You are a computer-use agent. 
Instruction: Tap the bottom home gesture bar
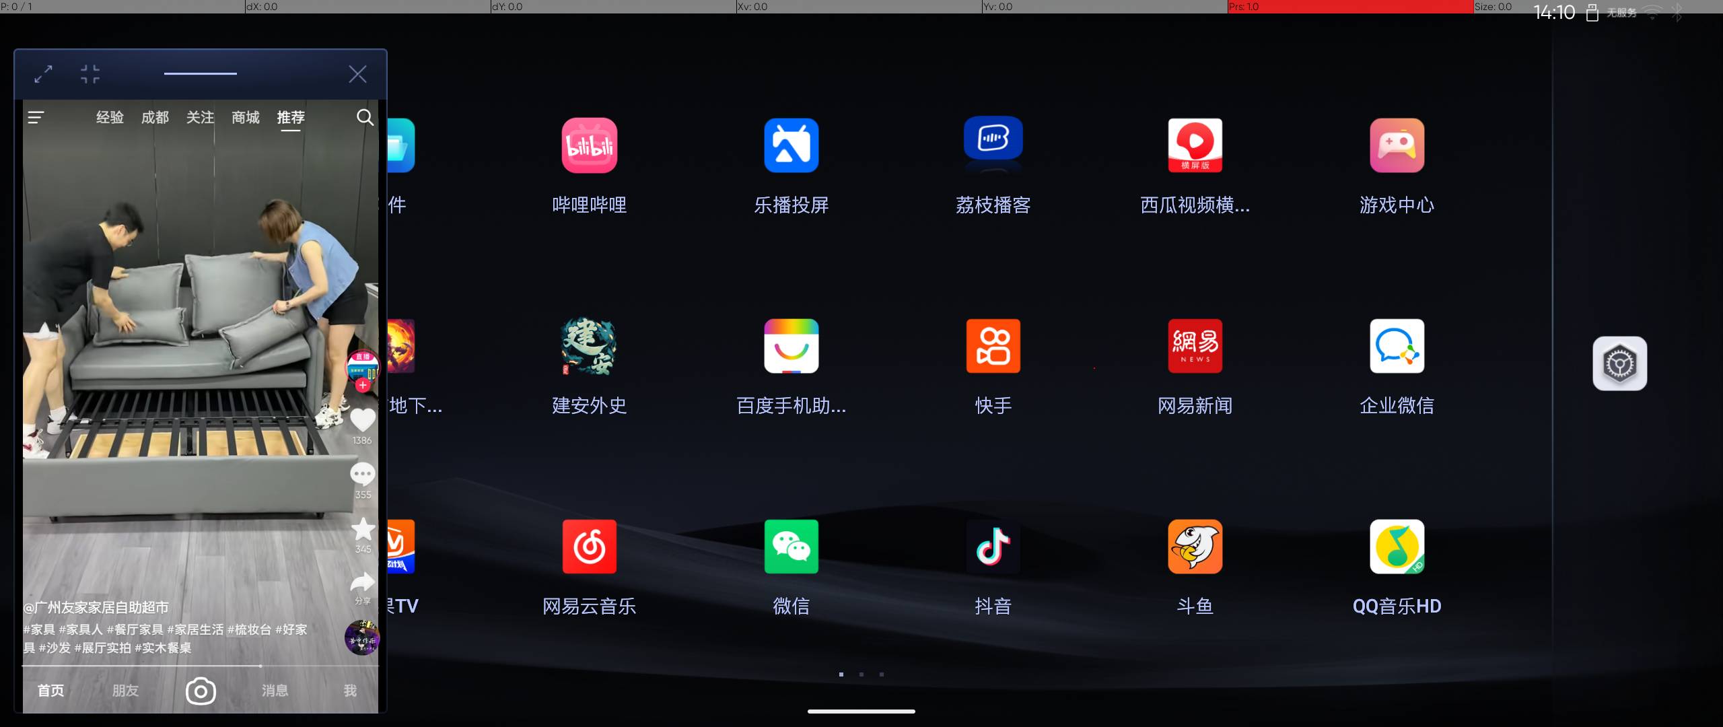861,711
